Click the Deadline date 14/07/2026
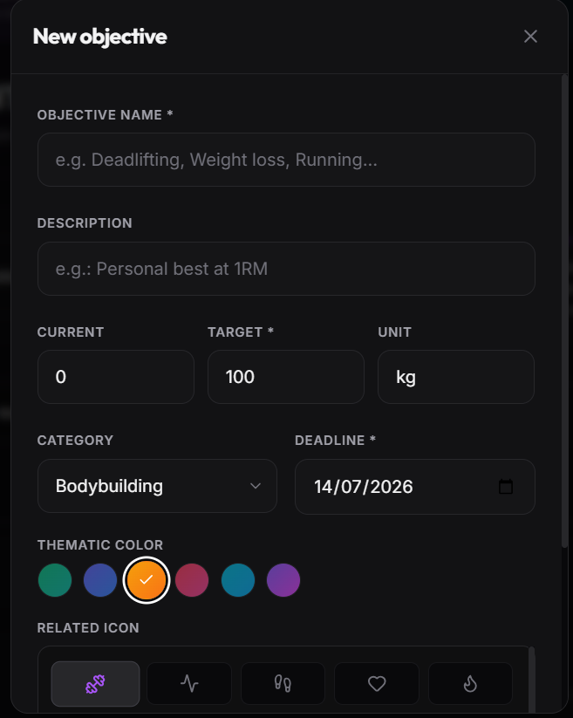Screen dimensions: 573x718 point(364,487)
